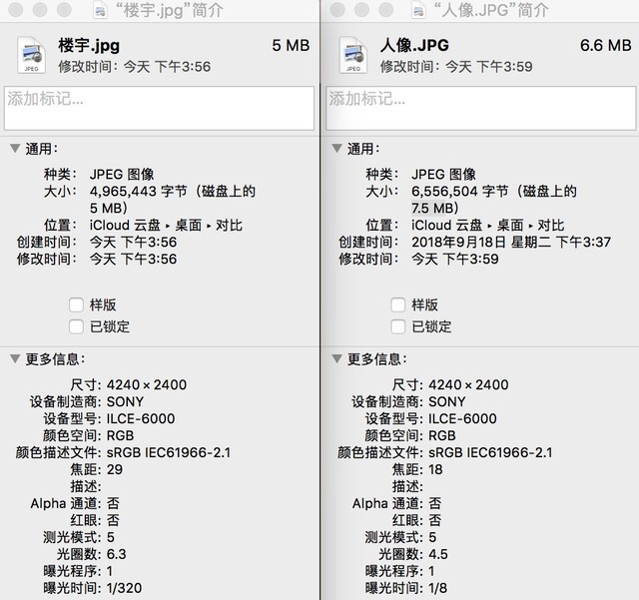Click title bar proxy icon of 楼宇.jpg window
The image size is (639, 600).
pos(100,11)
